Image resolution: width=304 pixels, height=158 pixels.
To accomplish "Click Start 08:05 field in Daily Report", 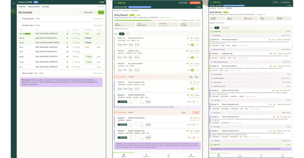I will pos(124,25).
